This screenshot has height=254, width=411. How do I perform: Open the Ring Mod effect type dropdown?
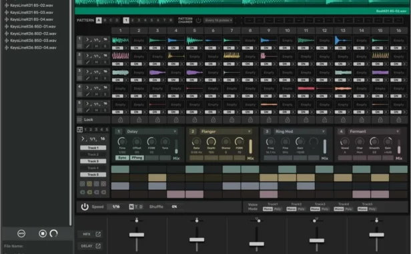coord(300,131)
